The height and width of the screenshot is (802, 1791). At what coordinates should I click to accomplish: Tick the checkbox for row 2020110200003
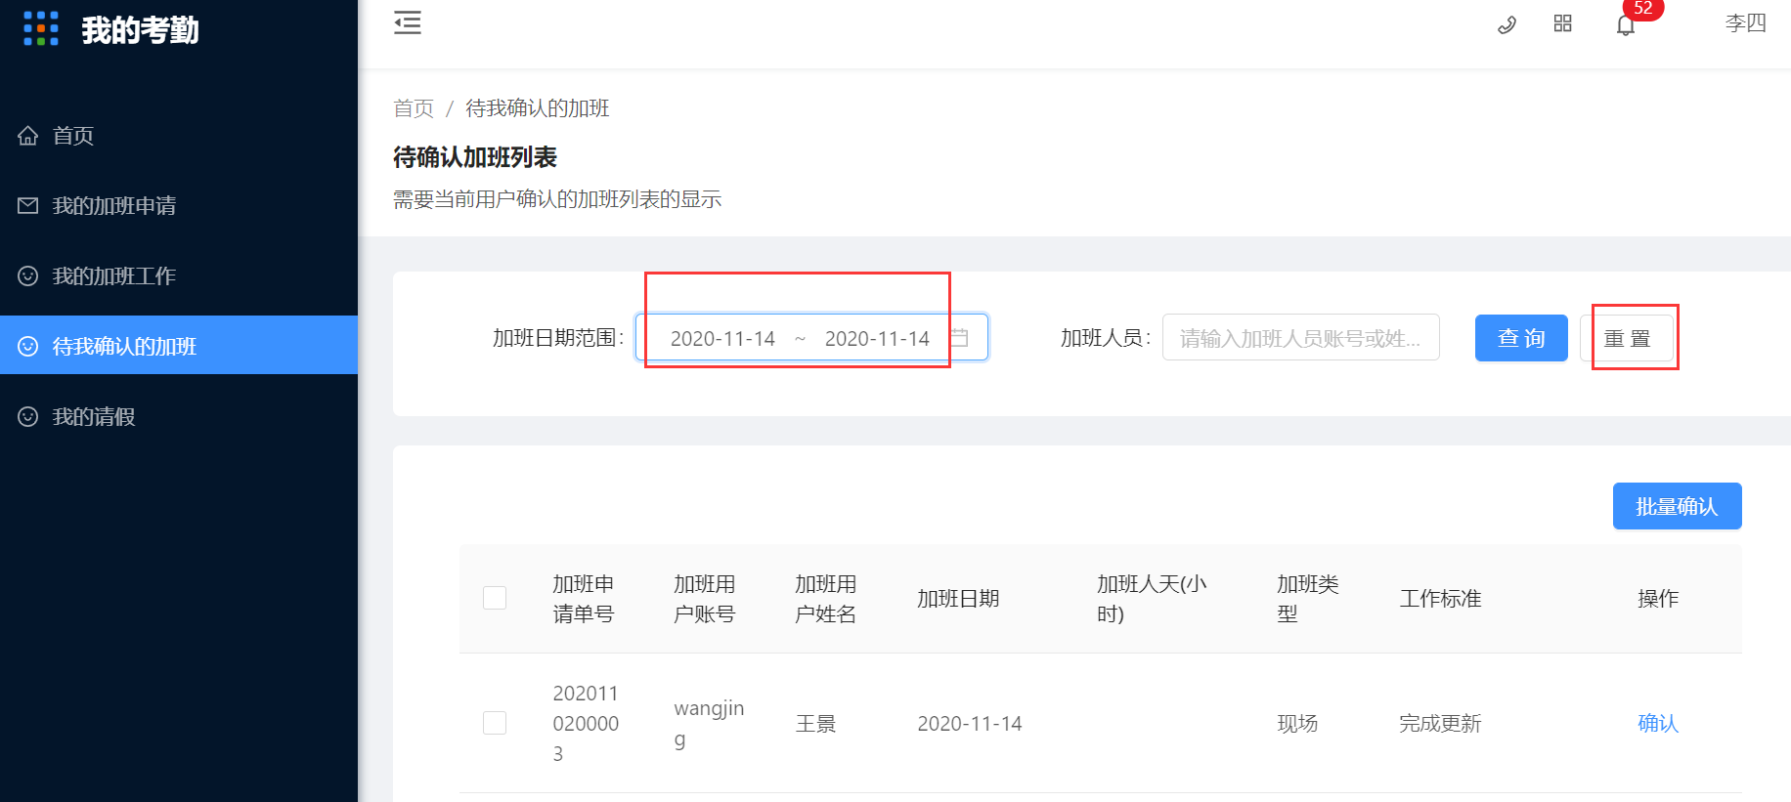click(x=495, y=723)
